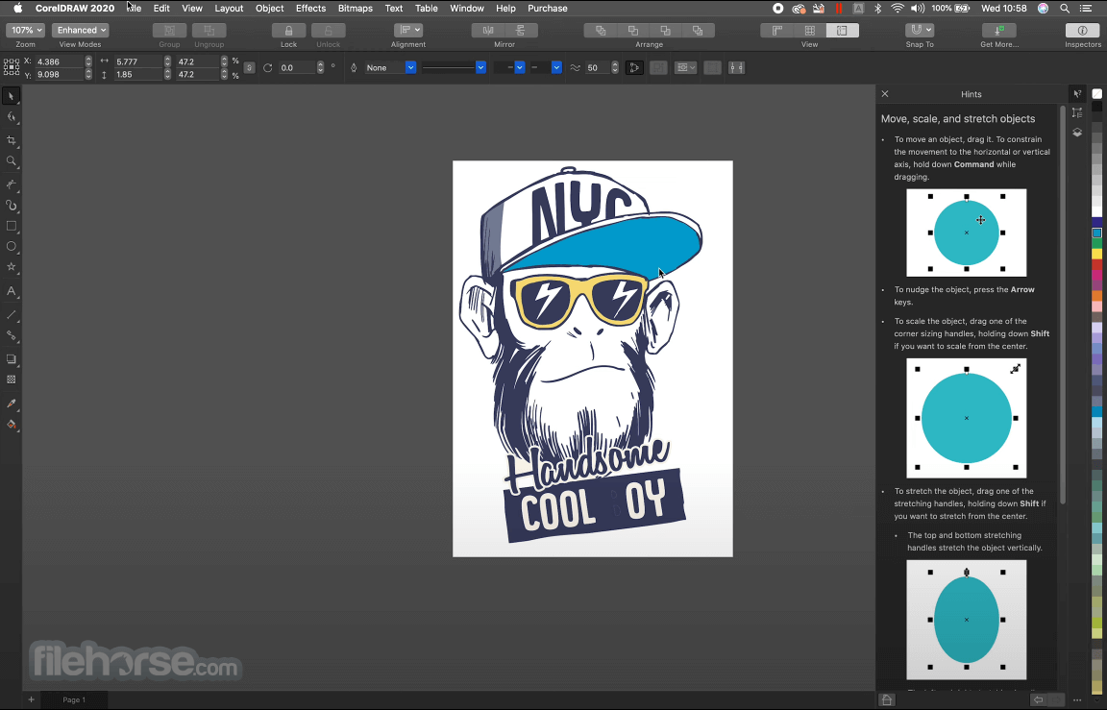Select the straight Line dimension tool
1107x710 pixels.
(12, 315)
